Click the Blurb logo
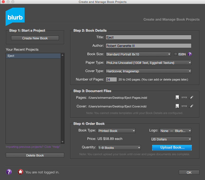 point(15,17)
